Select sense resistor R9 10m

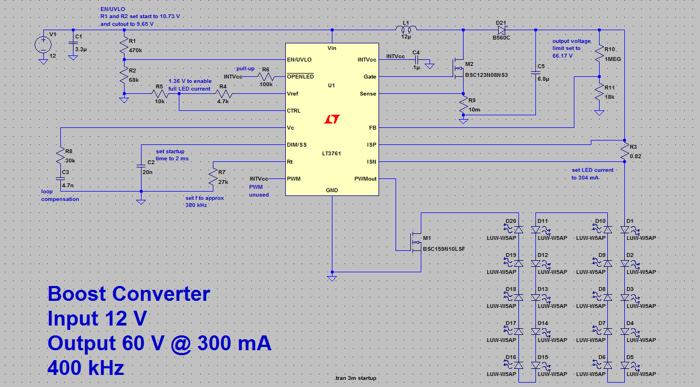[464, 104]
